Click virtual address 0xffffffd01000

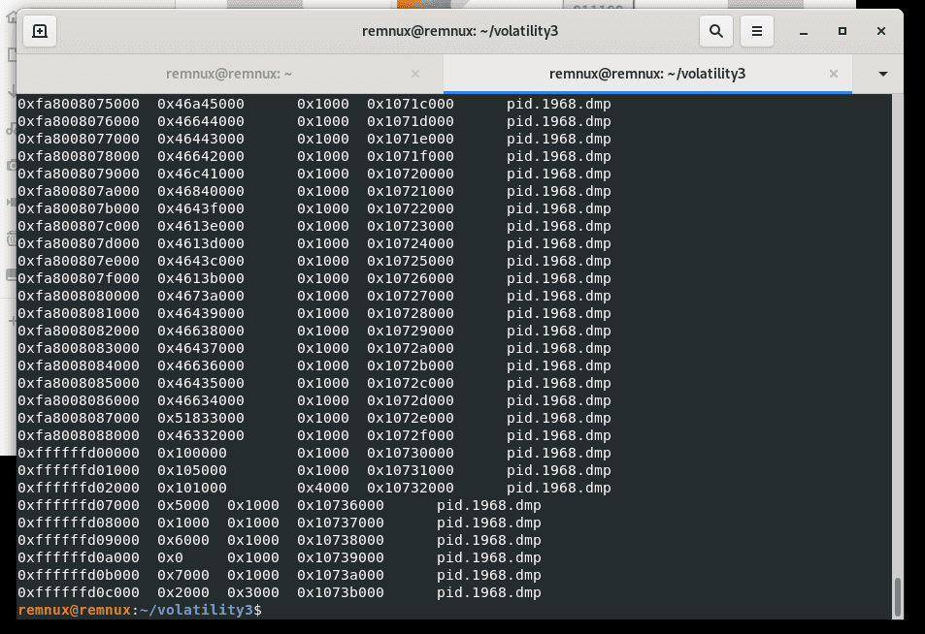(x=79, y=471)
